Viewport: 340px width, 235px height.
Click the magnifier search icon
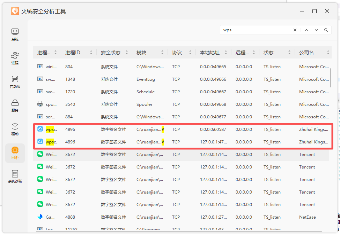click(326, 30)
